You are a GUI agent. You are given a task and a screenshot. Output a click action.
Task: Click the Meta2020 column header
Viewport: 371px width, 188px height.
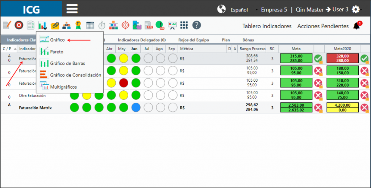[342, 49]
